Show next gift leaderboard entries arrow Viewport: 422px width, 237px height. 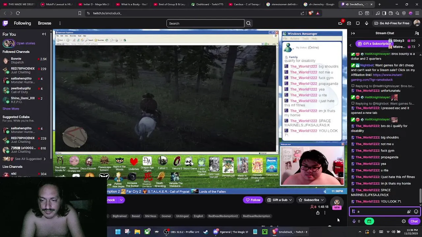(x=419, y=45)
